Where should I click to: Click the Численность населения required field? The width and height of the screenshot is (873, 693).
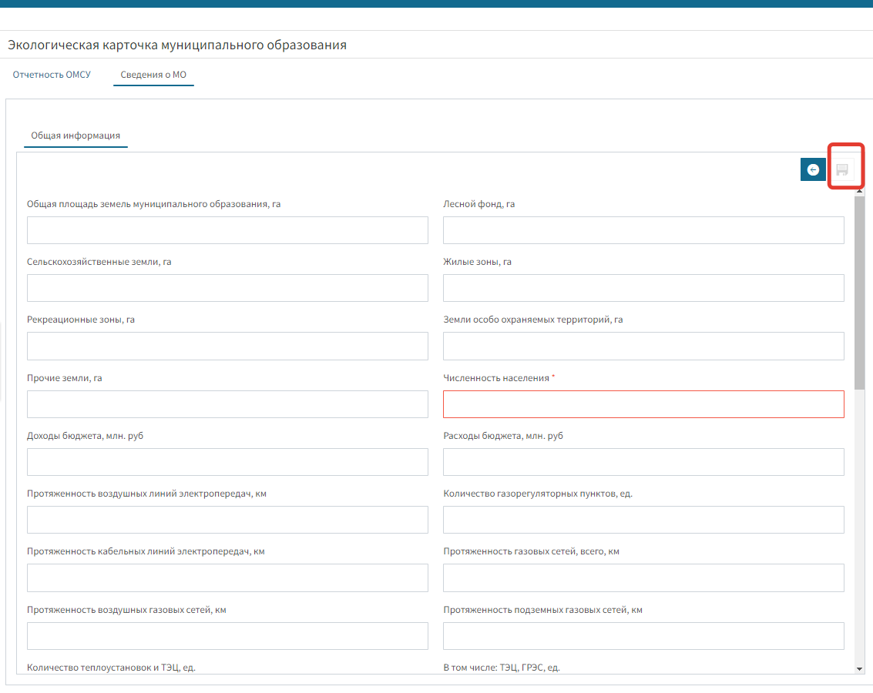tap(643, 404)
